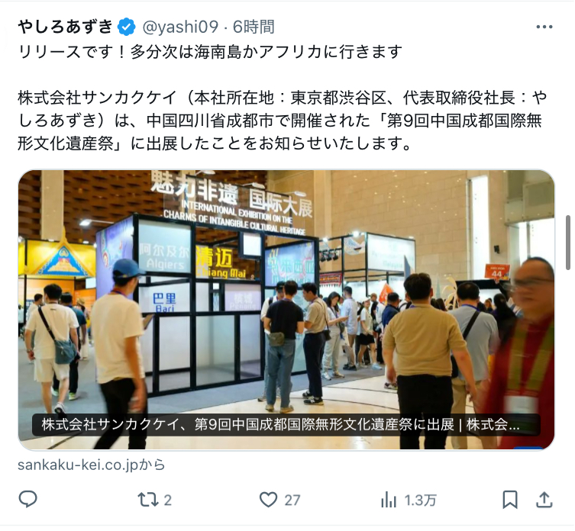Click the blue verified badge

(126, 27)
